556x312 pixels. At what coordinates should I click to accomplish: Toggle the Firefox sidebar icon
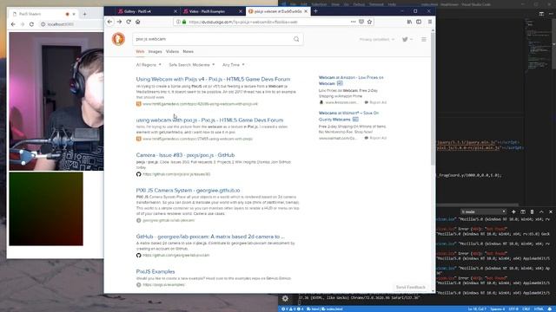tap(419, 22)
